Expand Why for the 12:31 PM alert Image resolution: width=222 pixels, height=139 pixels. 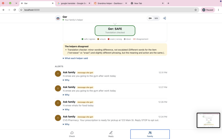(66, 80)
